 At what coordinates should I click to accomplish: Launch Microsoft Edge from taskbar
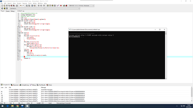click(x=8, y=106)
